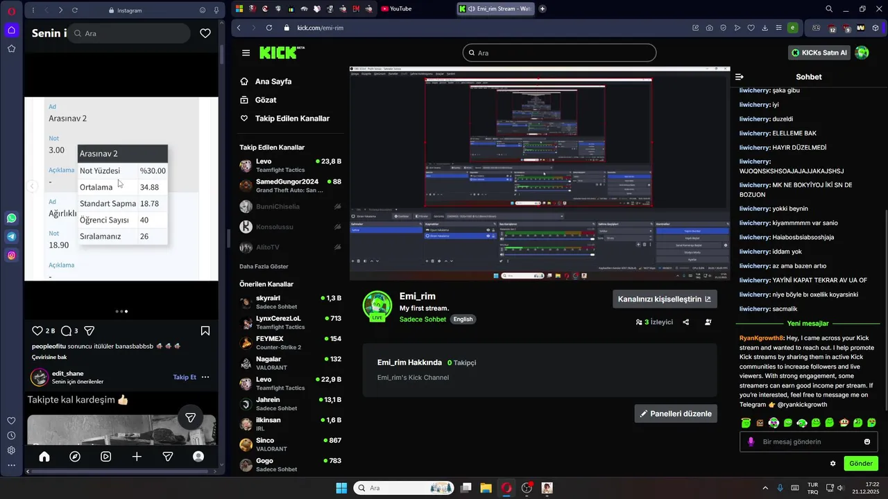This screenshot has height=499, width=888.
Task: Click the Windows taskbar search box
Action: tap(404, 488)
